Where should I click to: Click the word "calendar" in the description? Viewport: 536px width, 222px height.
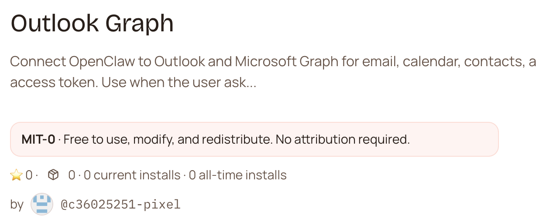click(430, 61)
